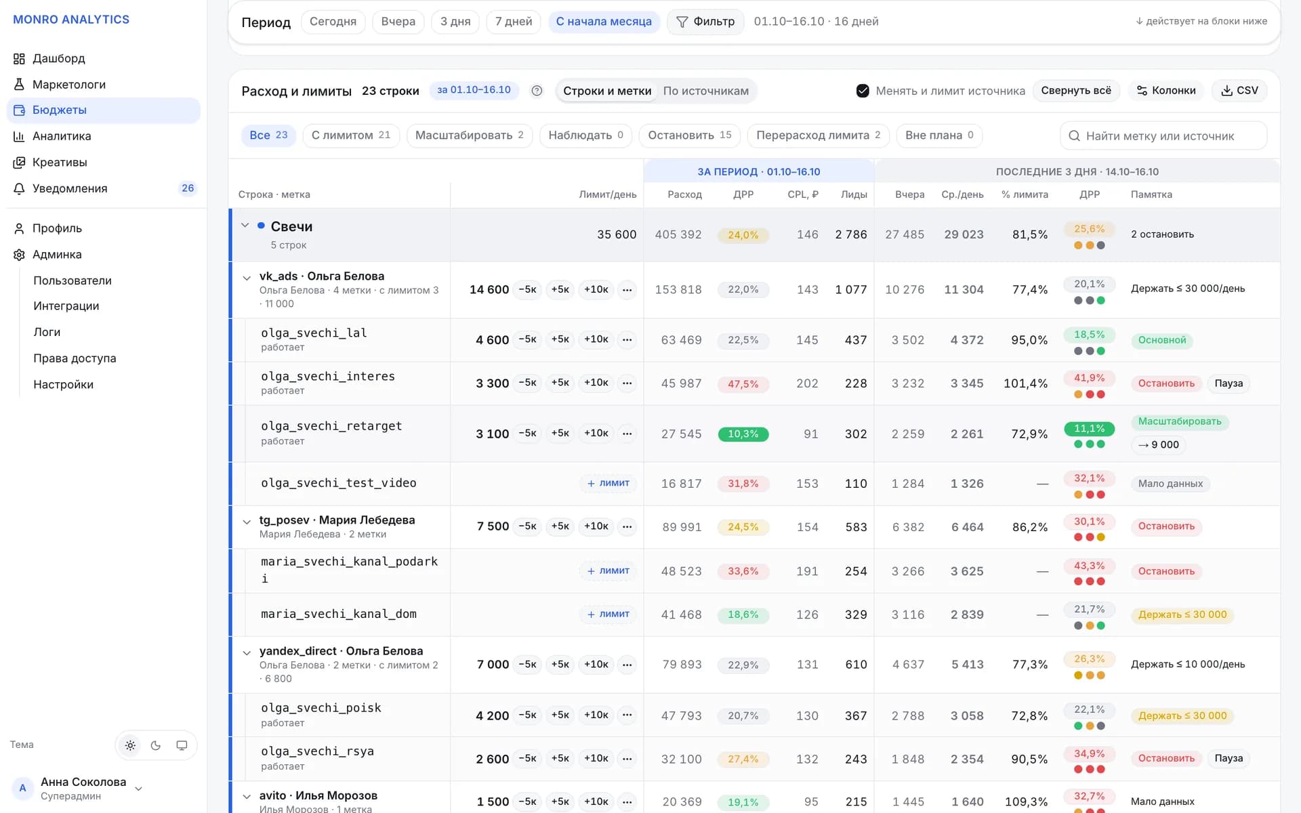Open Бюджеты in sidebar

(x=104, y=110)
